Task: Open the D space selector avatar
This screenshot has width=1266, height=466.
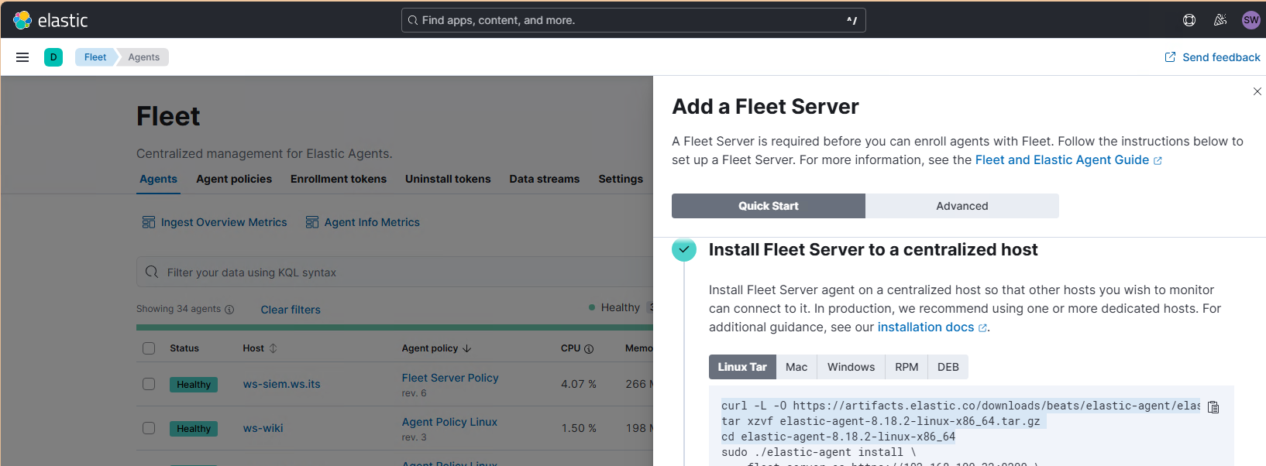Action: [53, 57]
